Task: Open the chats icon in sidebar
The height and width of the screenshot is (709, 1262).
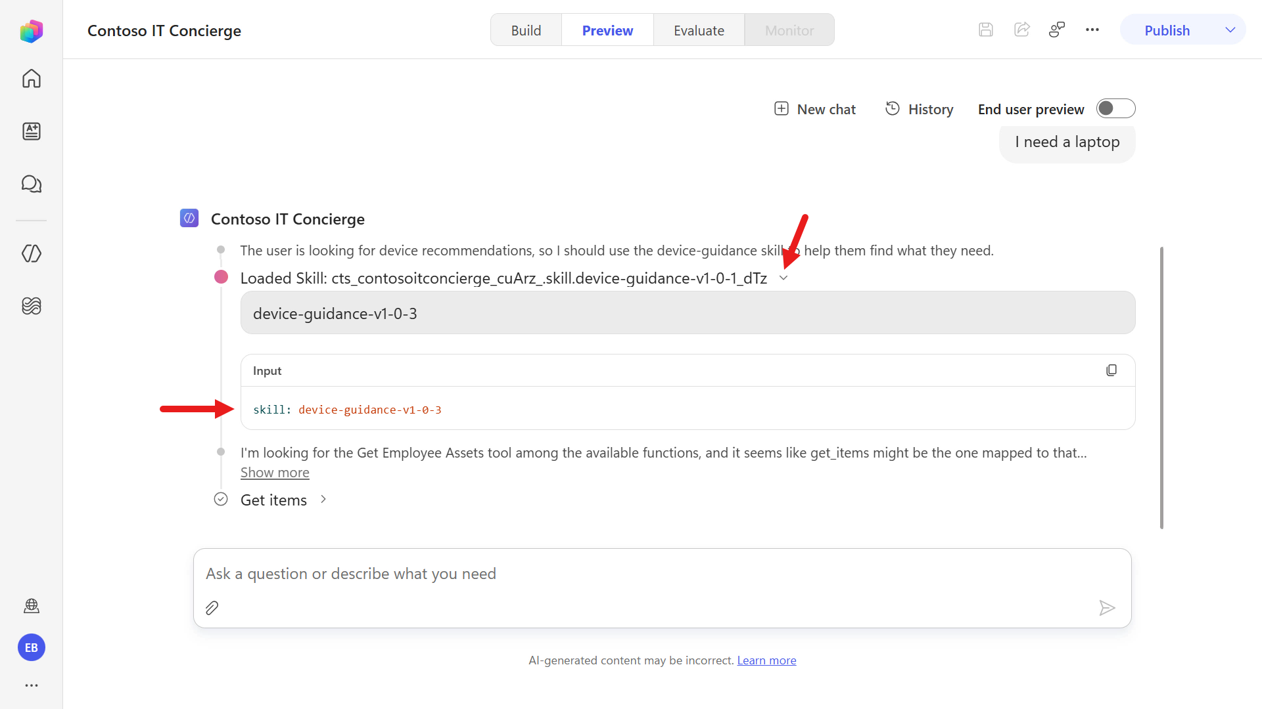Action: 31,184
